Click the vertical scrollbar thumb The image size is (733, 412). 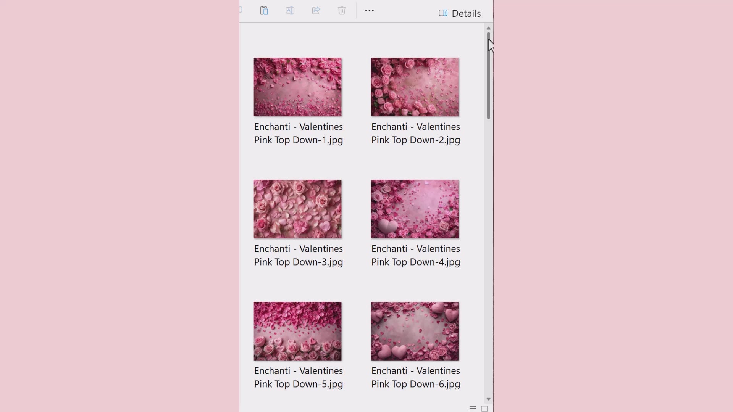tap(488, 76)
